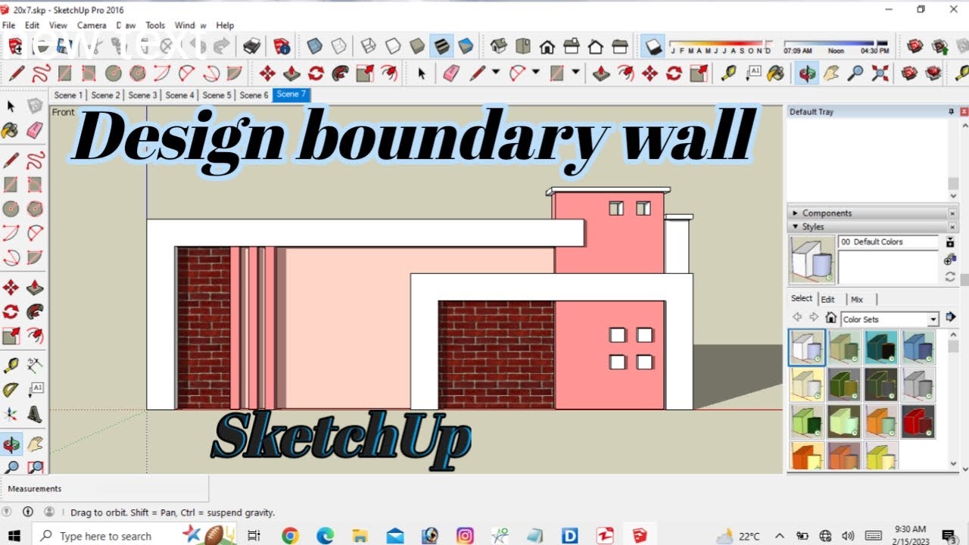Select the Offset tool in the left toolbar
Viewport: 969px width, 545px height.
(x=35, y=335)
